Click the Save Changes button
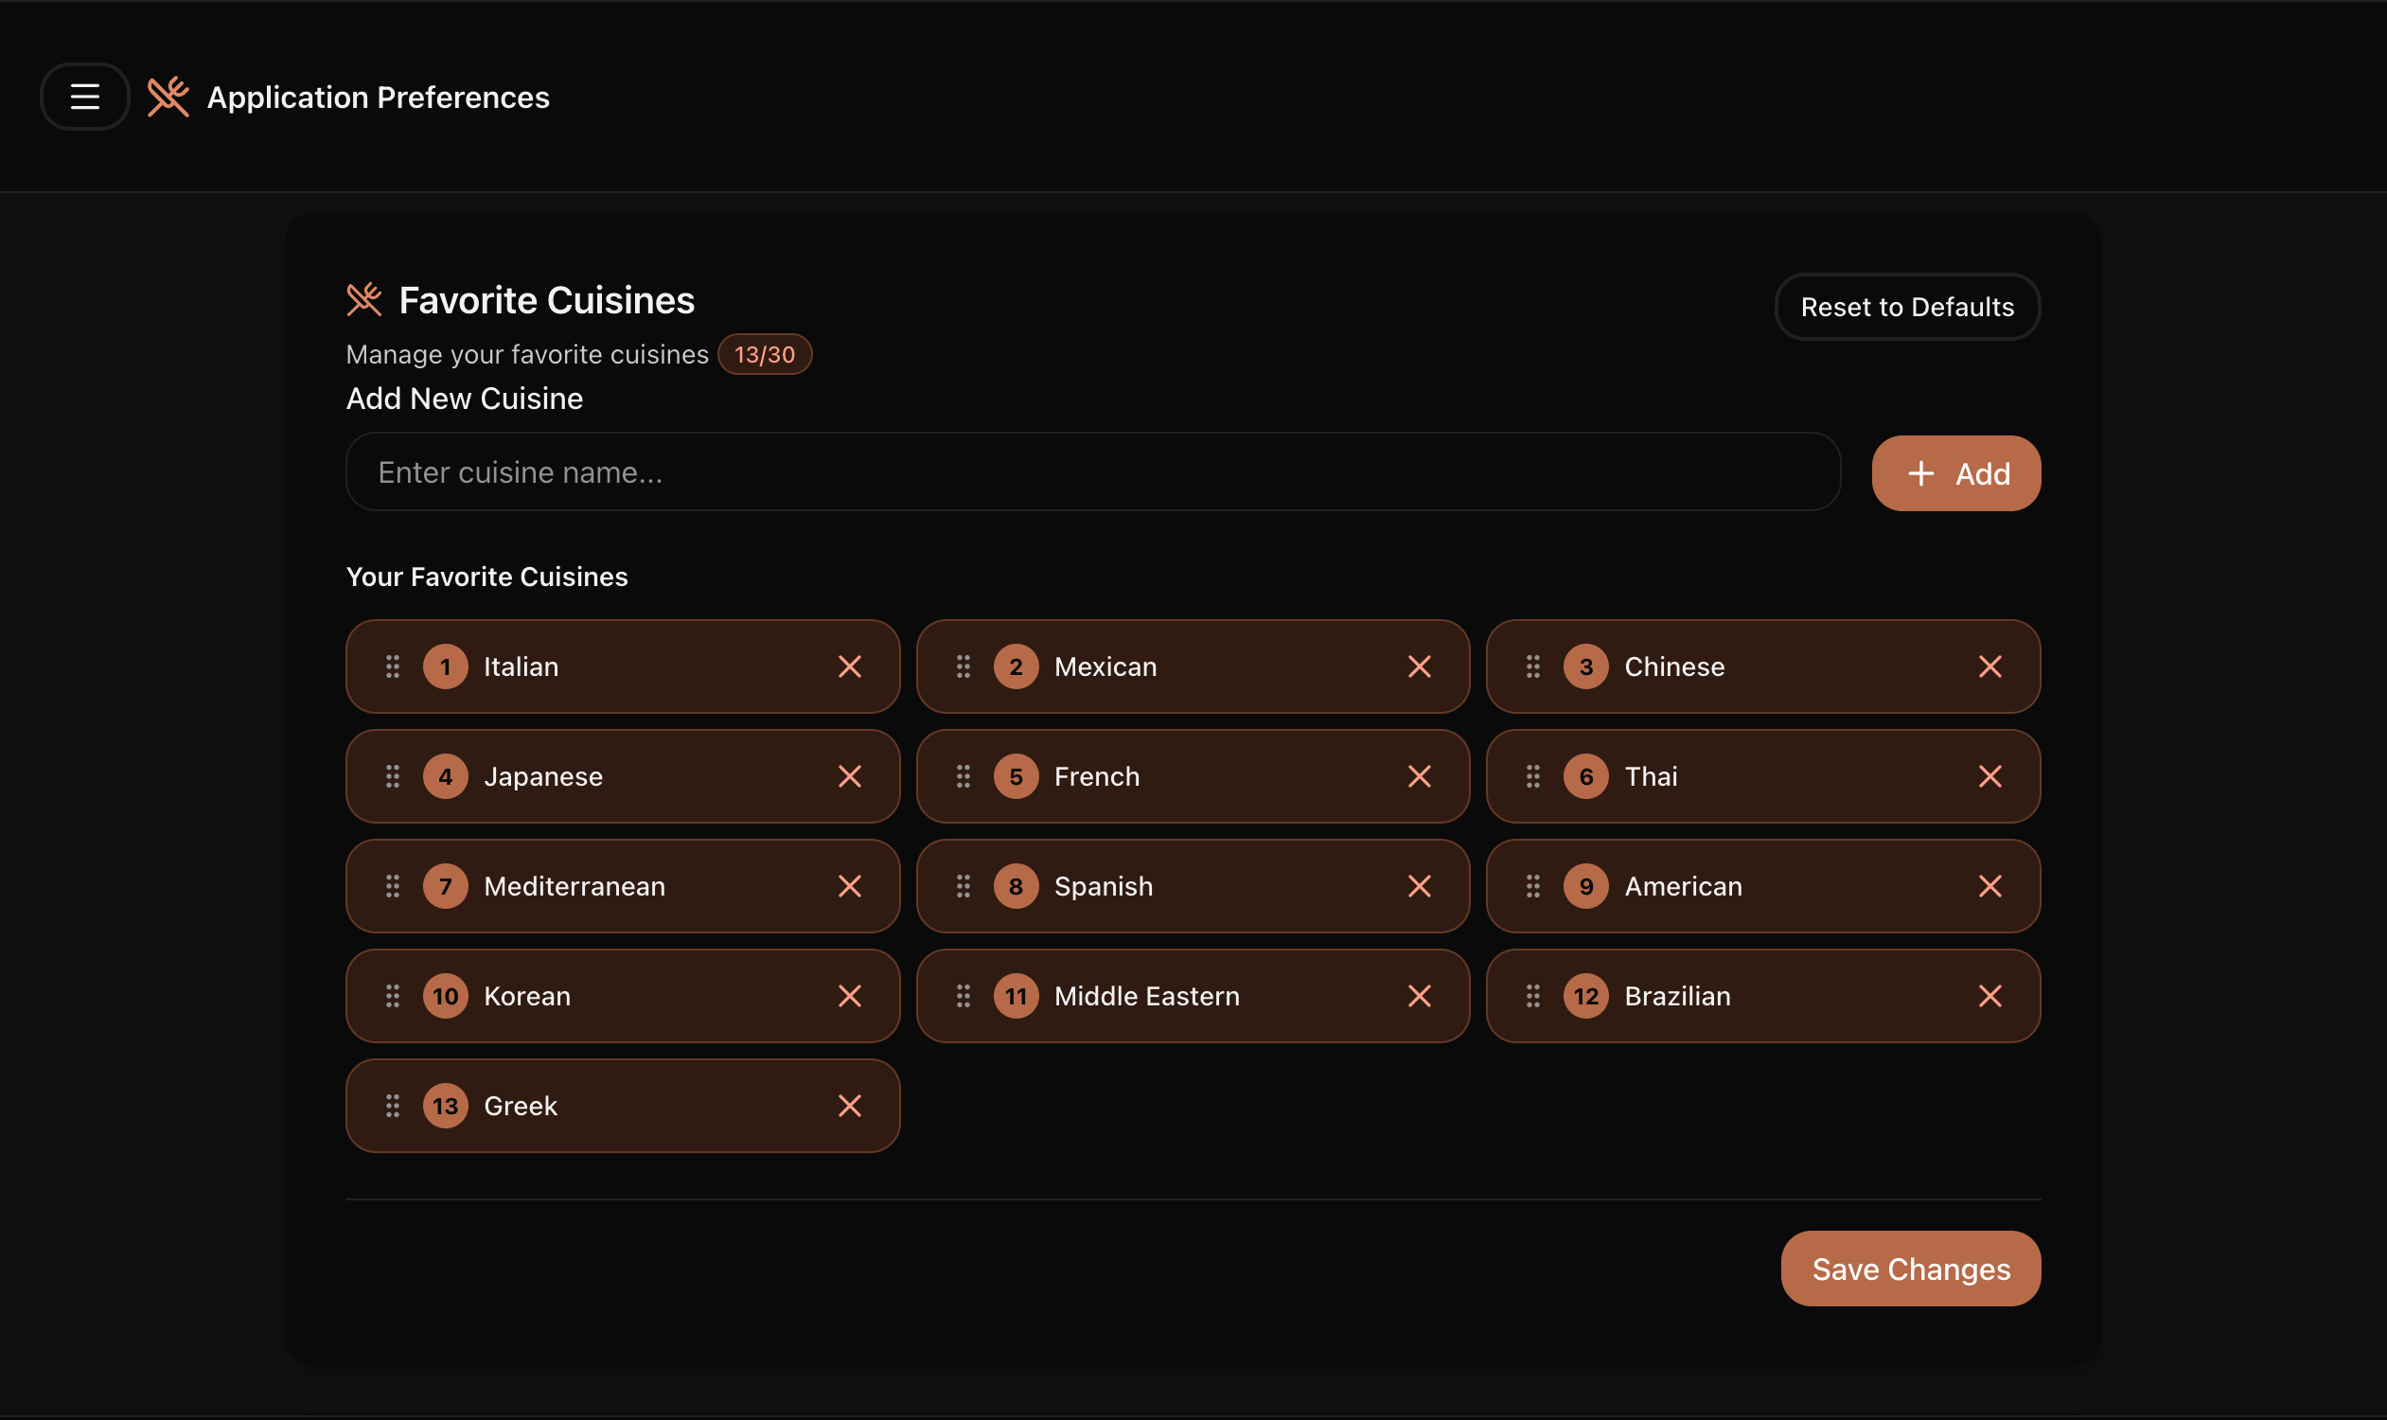The height and width of the screenshot is (1420, 2387). coord(1910,1268)
